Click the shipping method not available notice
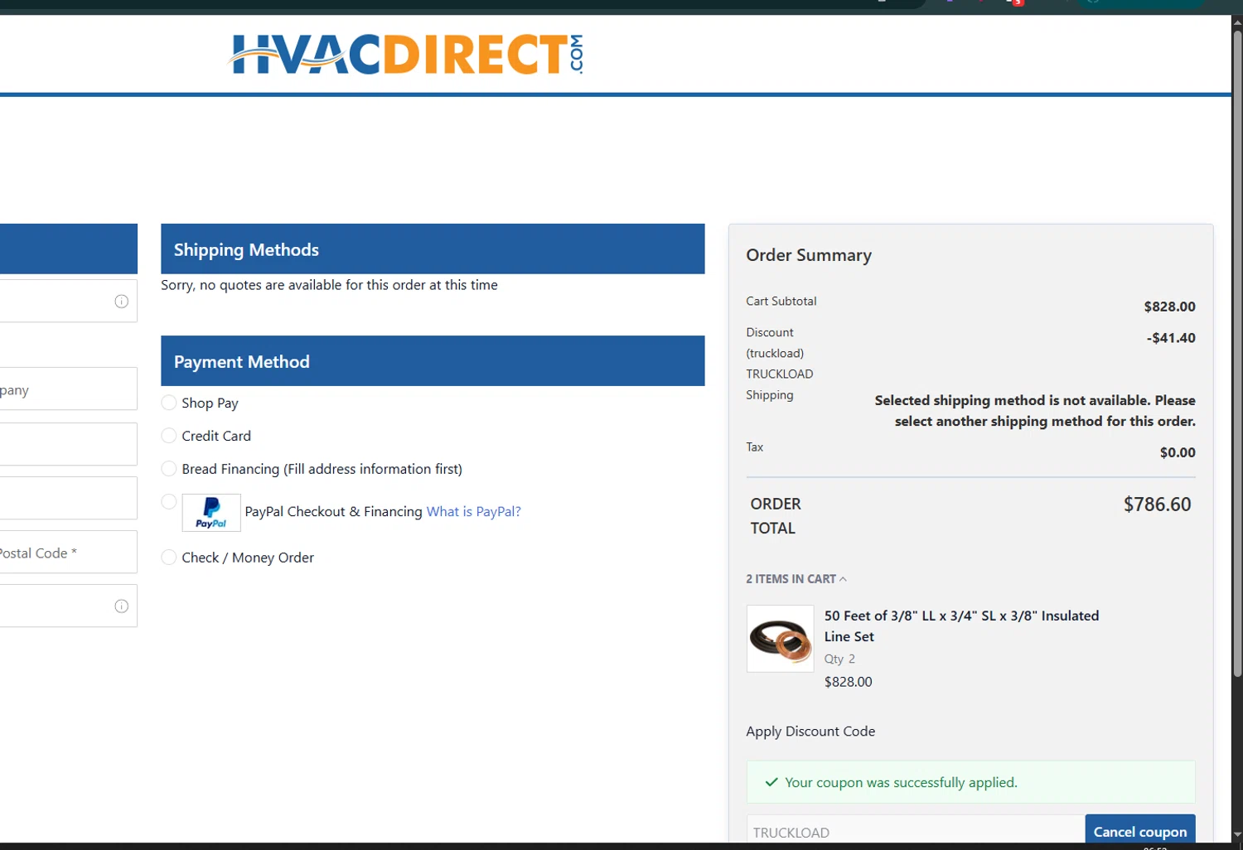The width and height of the screenshot is (1243, 850). pos(1035,411)
